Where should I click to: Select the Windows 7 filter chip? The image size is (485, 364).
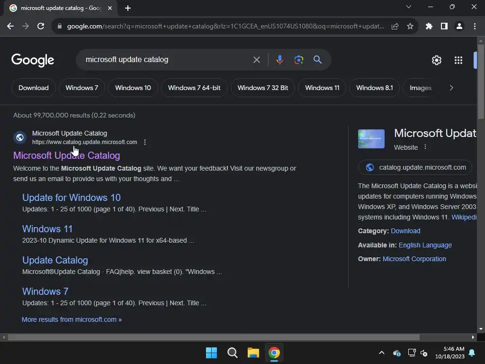81,88
